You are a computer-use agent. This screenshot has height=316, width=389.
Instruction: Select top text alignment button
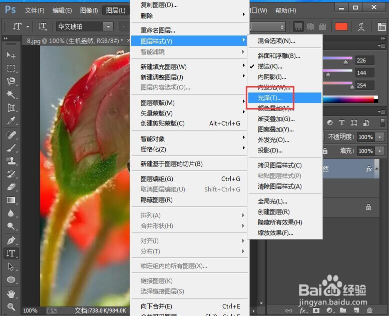[298, 26]
